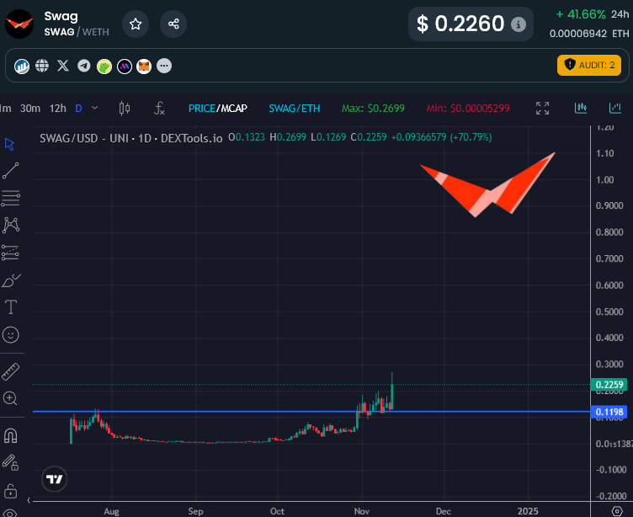
Task: Select the Fibonacci retracement tool
Action: 10,199
